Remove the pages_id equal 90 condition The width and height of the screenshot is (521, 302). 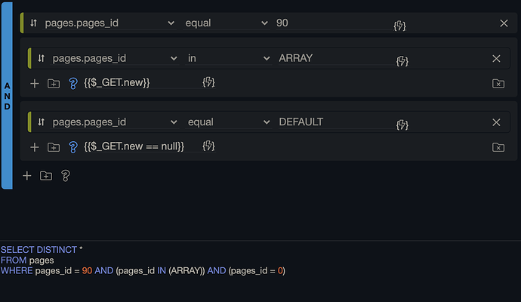point(504,23)
